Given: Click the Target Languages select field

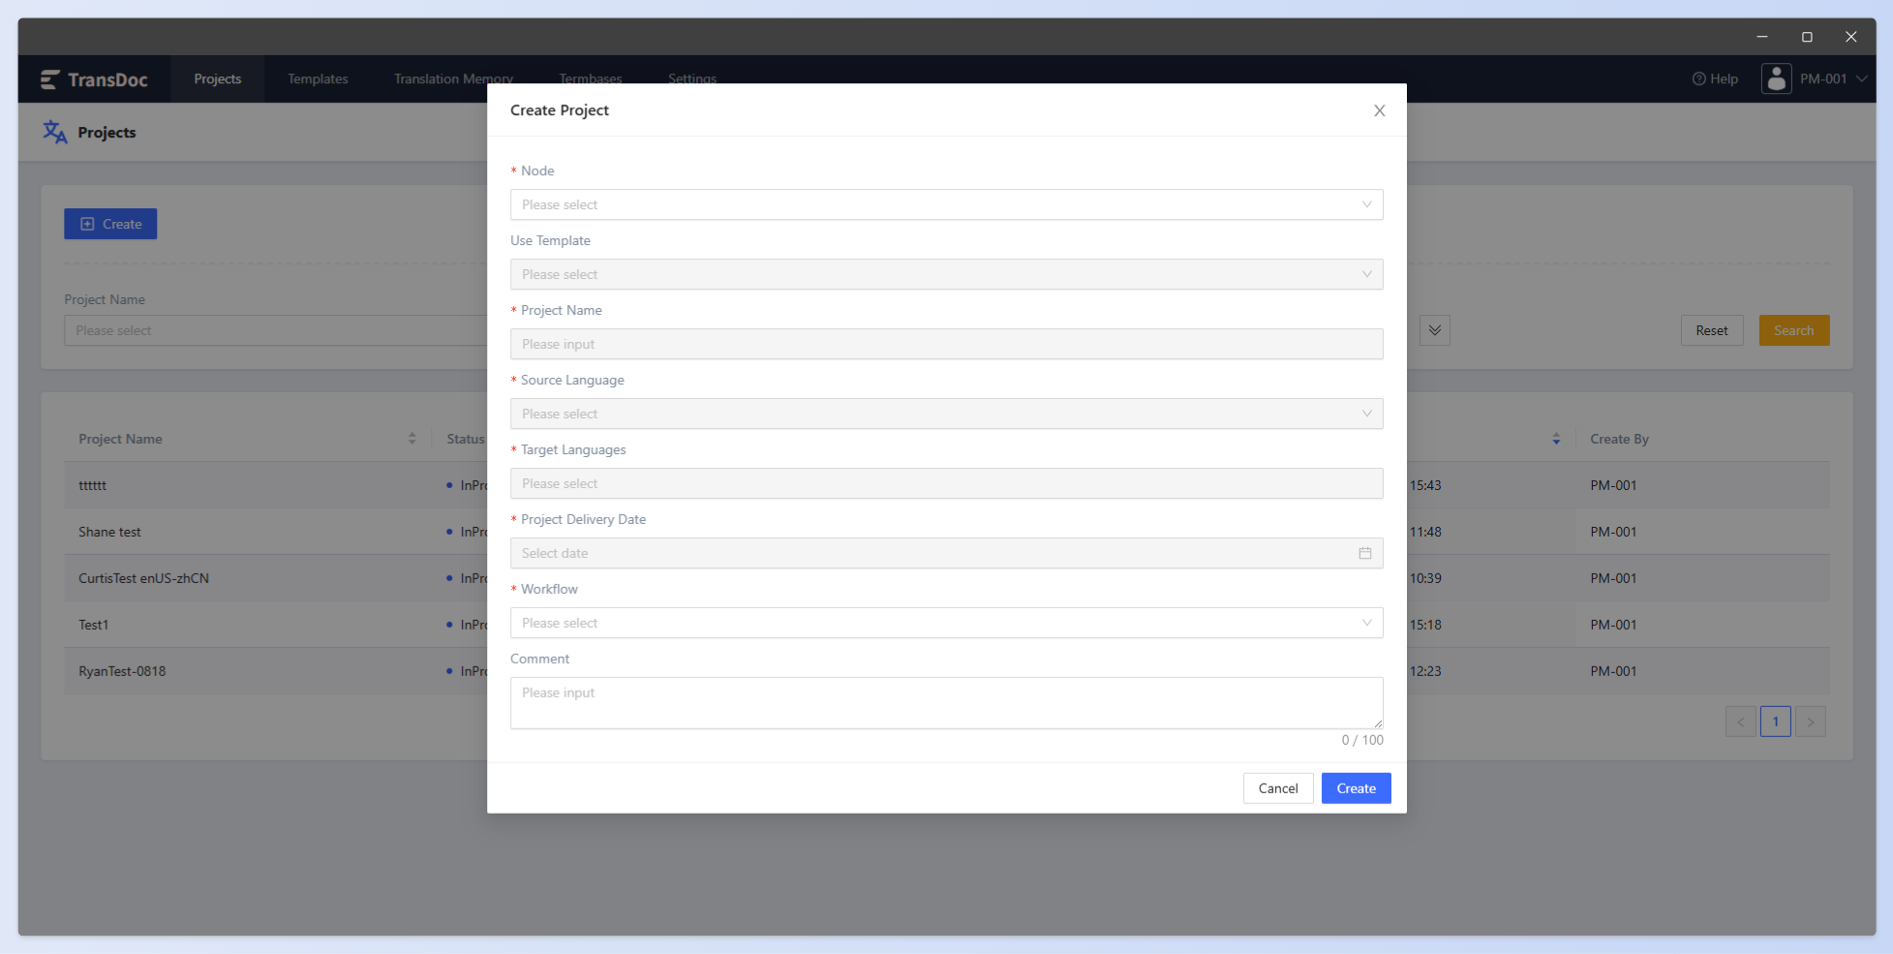Looking at the screenshot, I should click(x=946, y=483).
